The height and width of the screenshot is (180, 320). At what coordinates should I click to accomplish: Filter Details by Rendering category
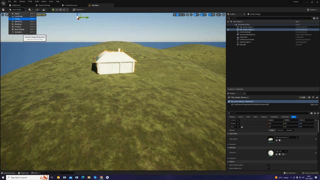(x=274, y=117)
